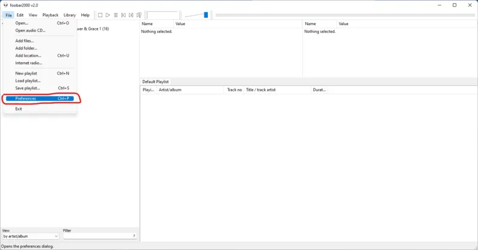This screenshot has height=250, width=478.
Task: Click the 'Artist/album' column header
Action: pos(170,89)
